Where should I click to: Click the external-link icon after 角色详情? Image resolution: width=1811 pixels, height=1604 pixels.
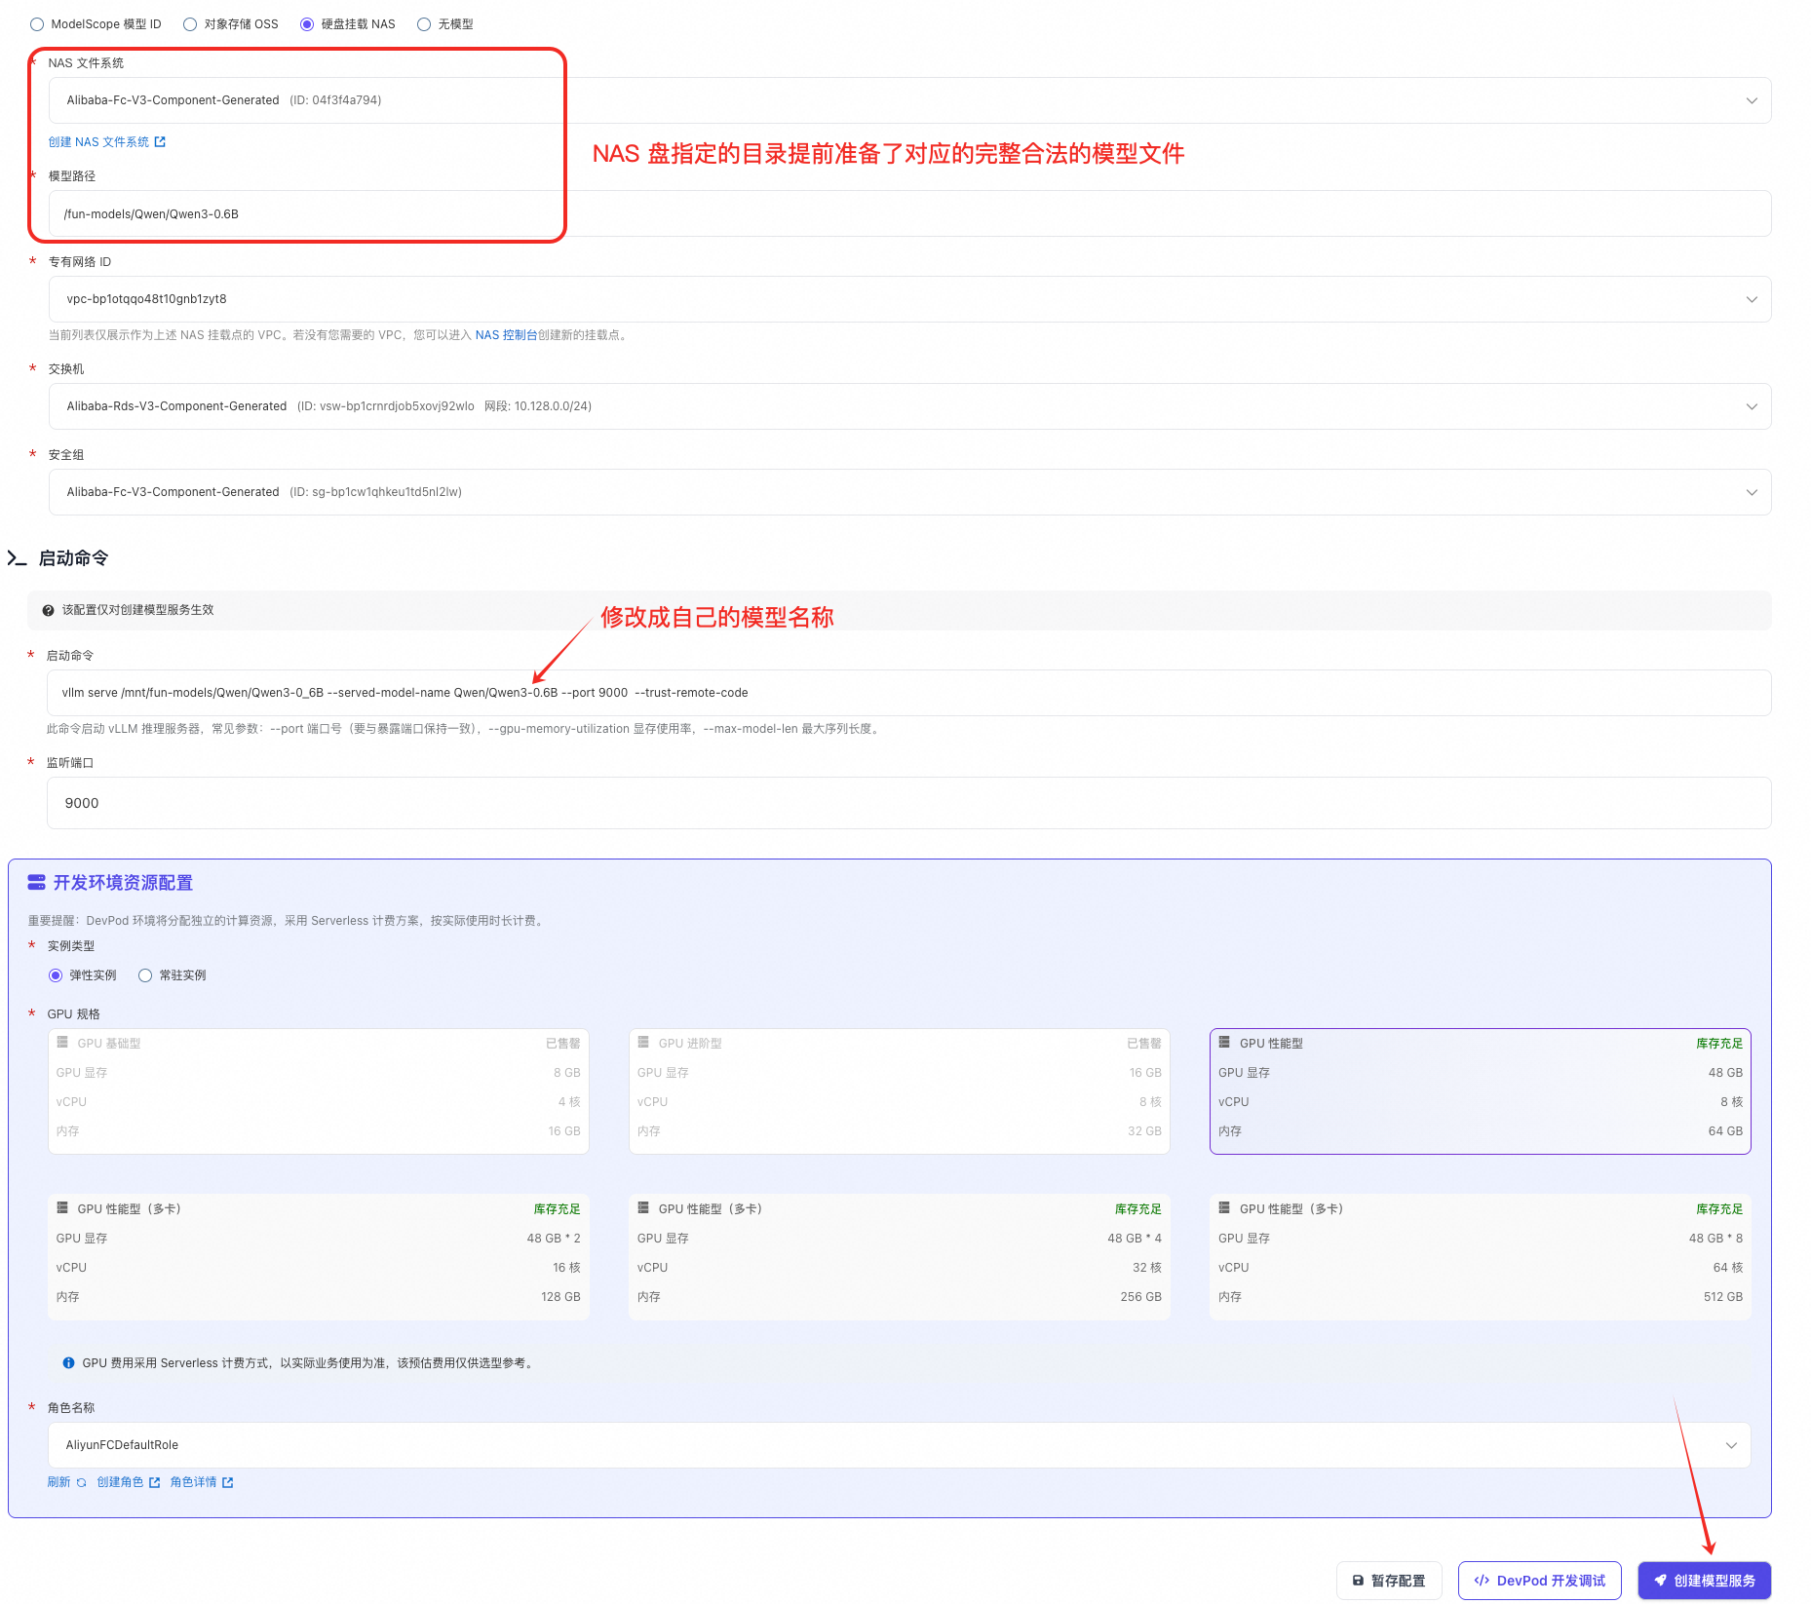[x=227, y=1483]
